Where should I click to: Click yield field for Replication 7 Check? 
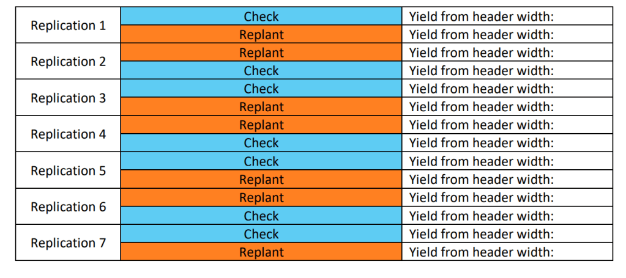[x=507, y=234]
